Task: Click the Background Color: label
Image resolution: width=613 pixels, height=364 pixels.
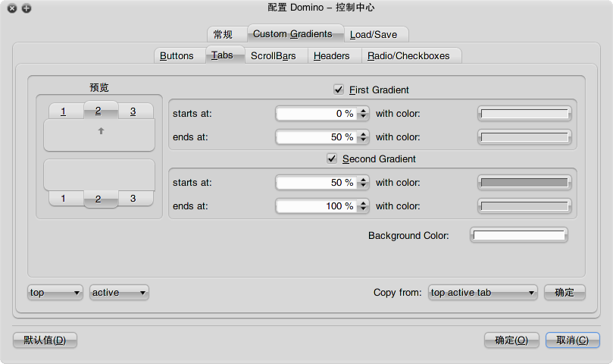Action: (x=408, y=236)
